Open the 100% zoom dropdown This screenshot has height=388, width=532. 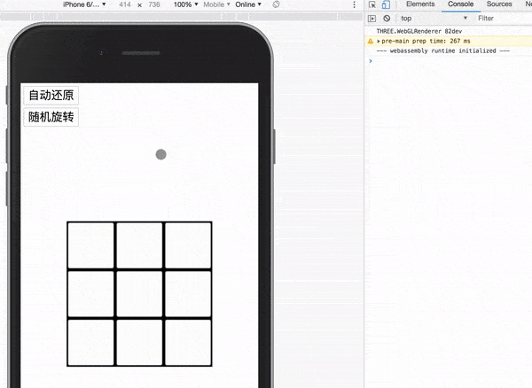click(186, 4)
